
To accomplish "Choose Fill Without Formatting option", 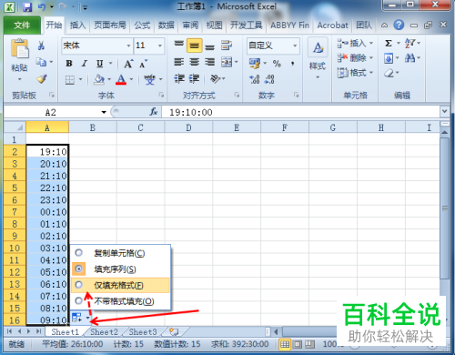I will coord(120,301).
